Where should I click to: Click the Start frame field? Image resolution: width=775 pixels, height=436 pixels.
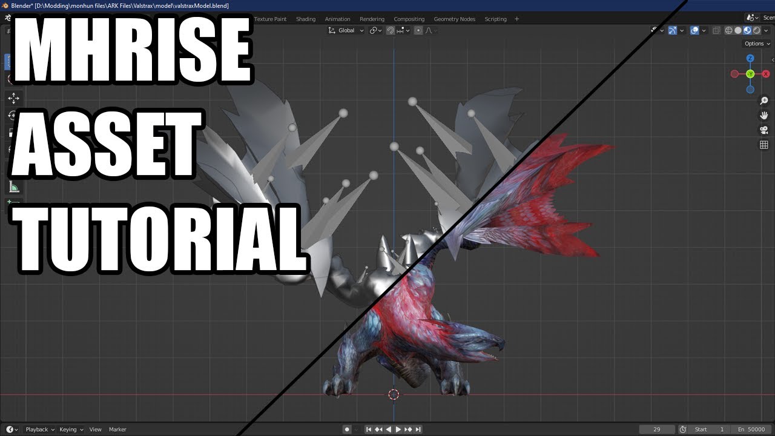pyautogui.click(x=710, y=429)
